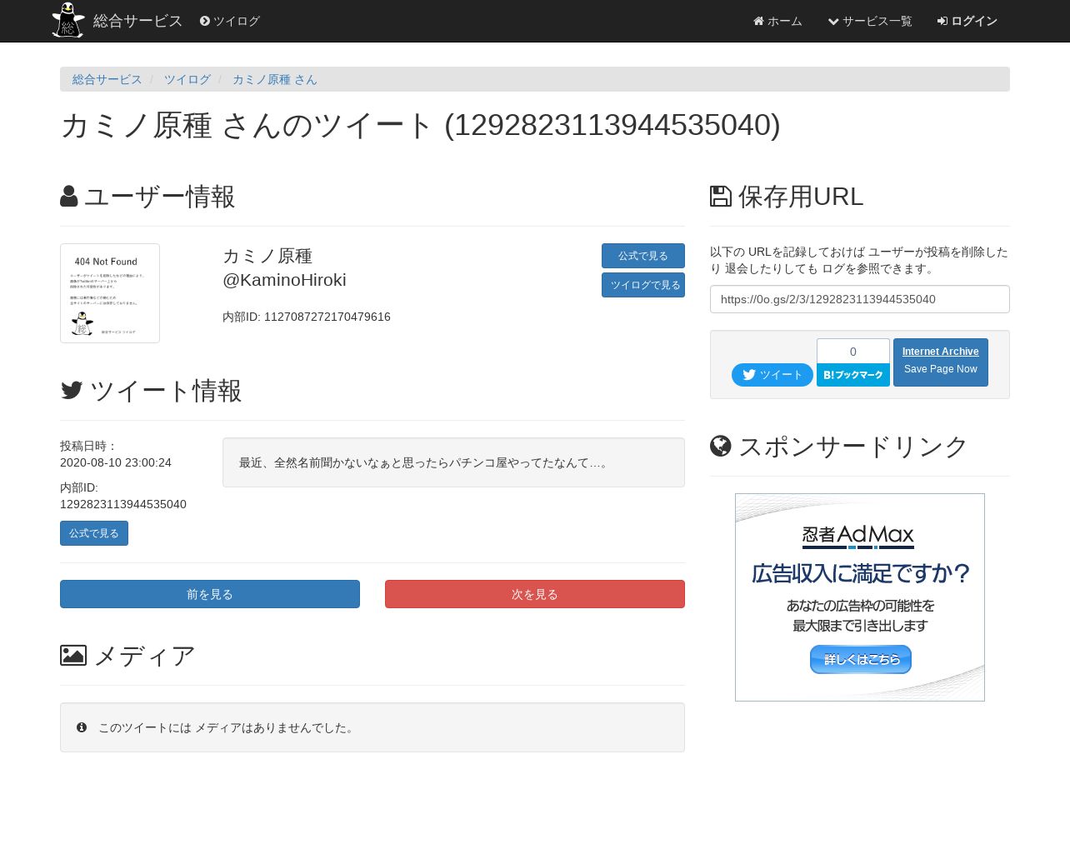The image size is (1070, 844).
Task: Click the user internal ID 1127087272170479616
Action: coord(327,317)
